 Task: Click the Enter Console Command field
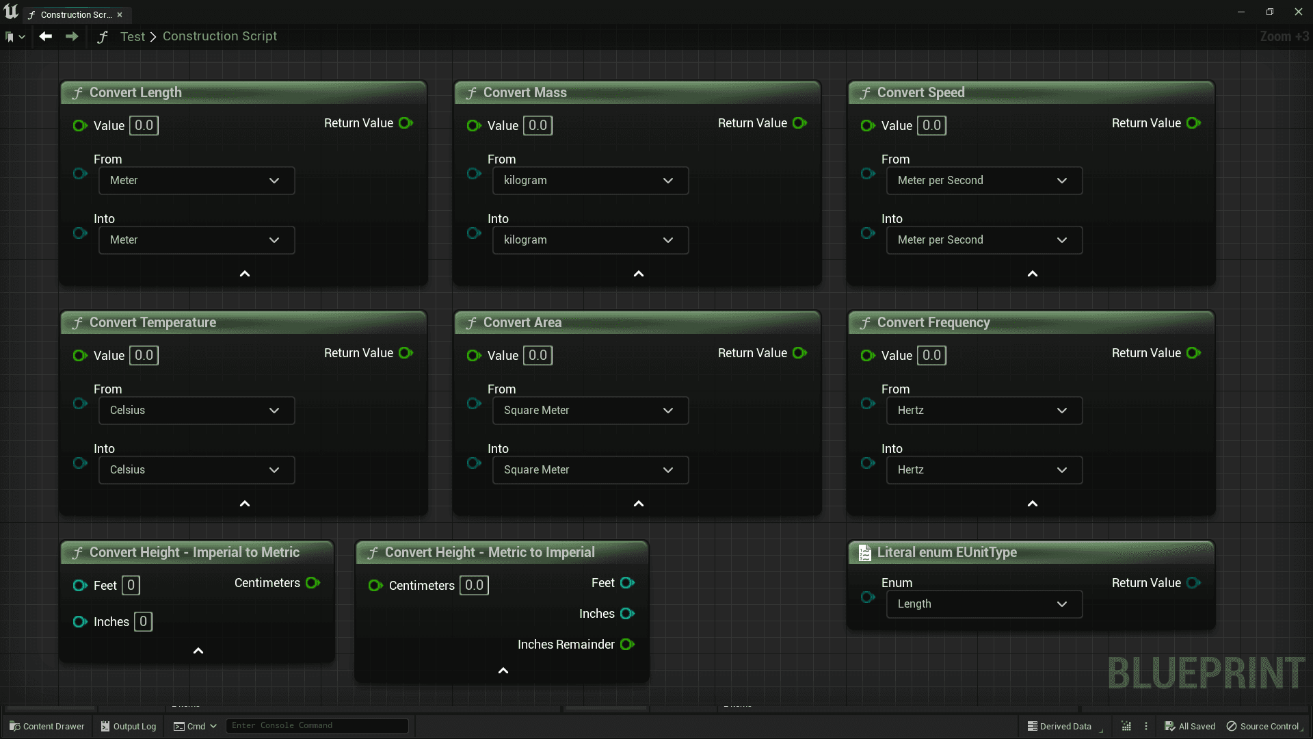tap(317, 726)
